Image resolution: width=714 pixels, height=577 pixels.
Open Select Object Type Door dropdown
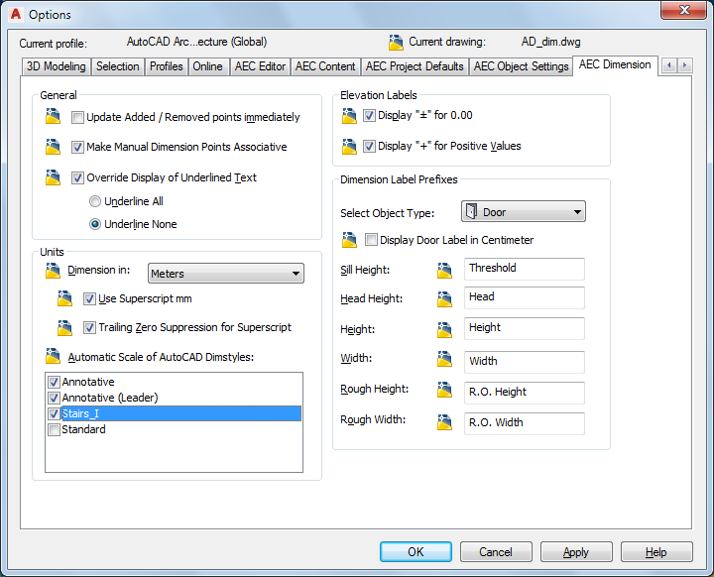pyautogui.click(x=524, y=212)
